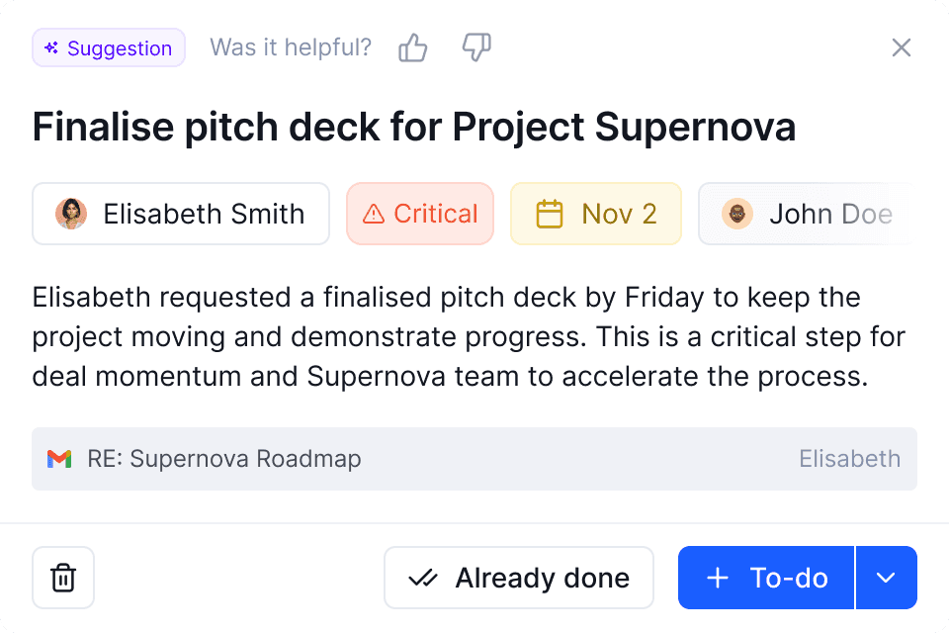Add task with To-do button
This screenshot has height=633, width=949.
point(766,578)
